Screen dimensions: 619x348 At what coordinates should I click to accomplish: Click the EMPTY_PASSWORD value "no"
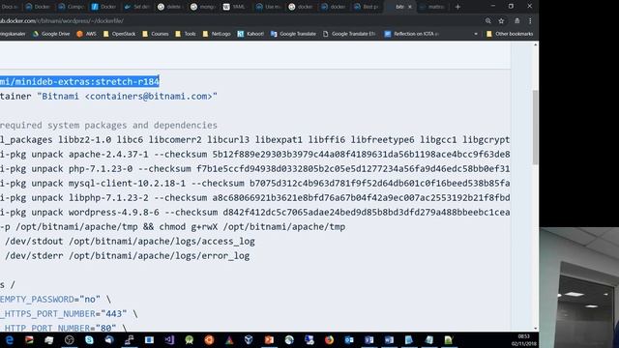tap(90, 300)
